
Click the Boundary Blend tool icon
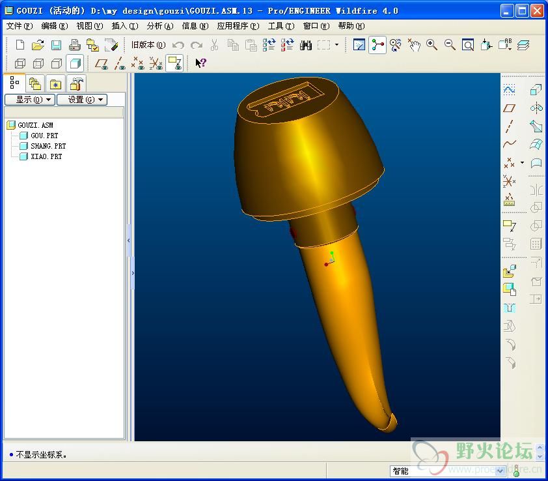click(535, 145)
